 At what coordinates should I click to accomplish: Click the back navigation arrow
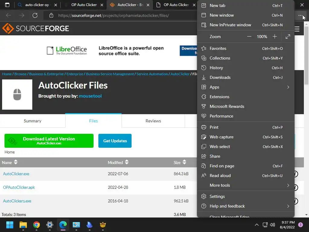click(8, 15)
